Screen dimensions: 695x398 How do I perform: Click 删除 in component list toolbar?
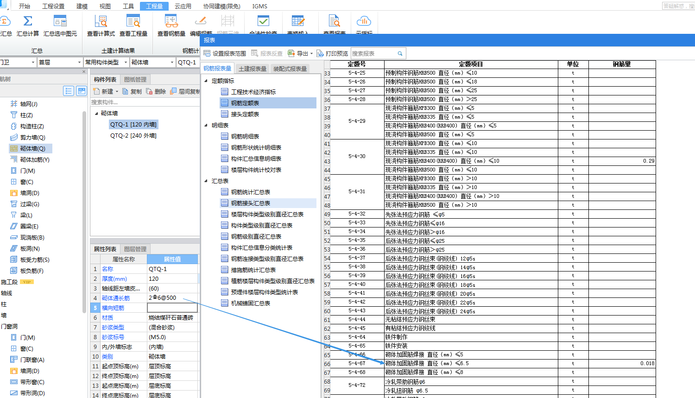156,92
